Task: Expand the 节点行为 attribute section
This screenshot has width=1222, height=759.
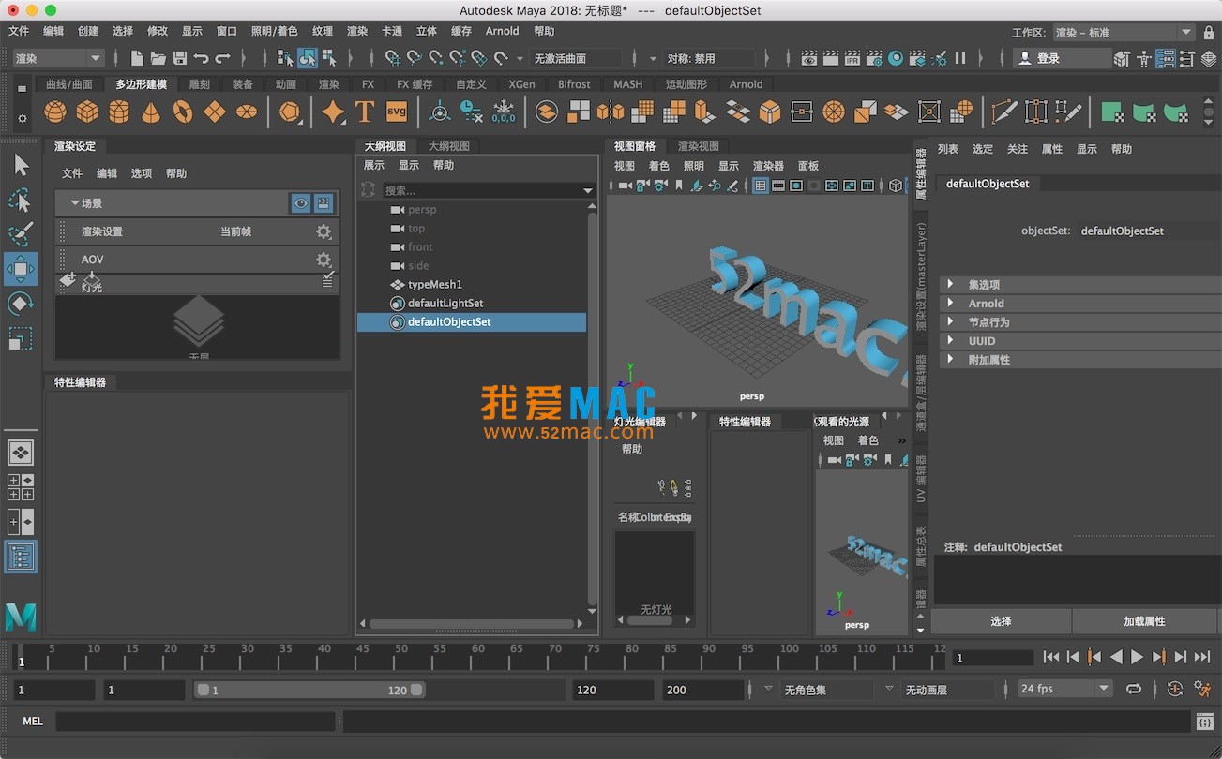Action: tap(951, 321)
